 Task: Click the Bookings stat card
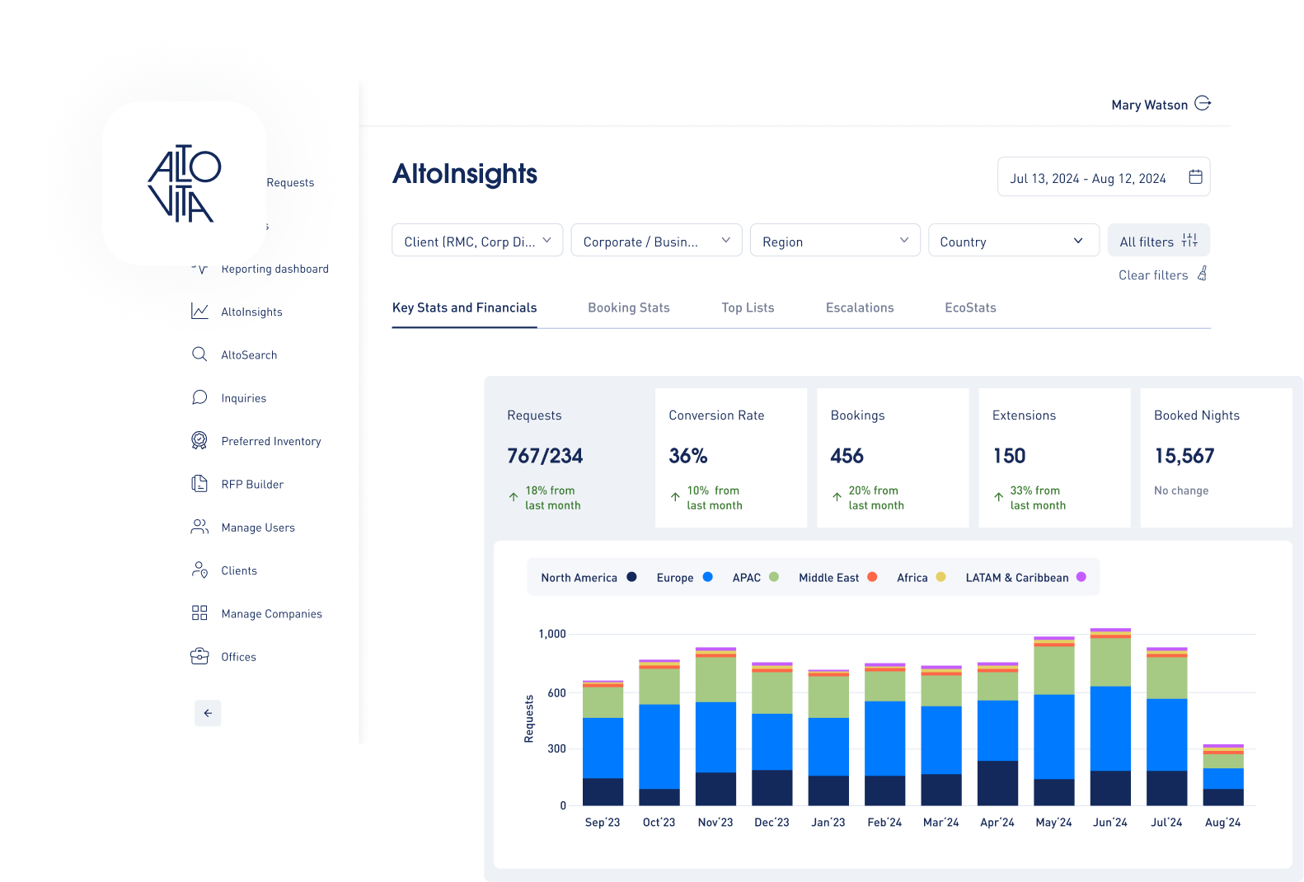point(893,457)
